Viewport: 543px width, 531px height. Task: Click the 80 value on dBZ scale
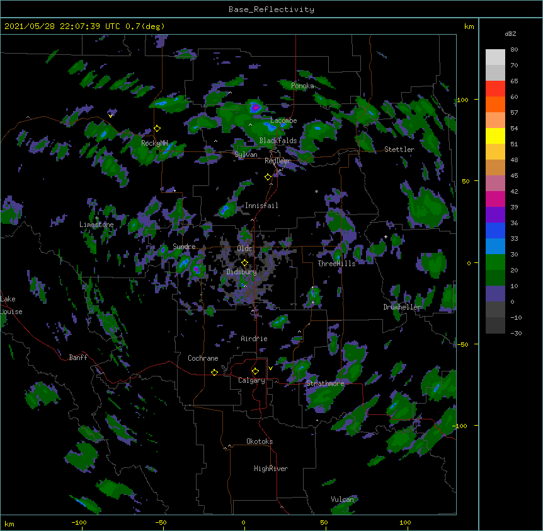(x=514, y=50)
